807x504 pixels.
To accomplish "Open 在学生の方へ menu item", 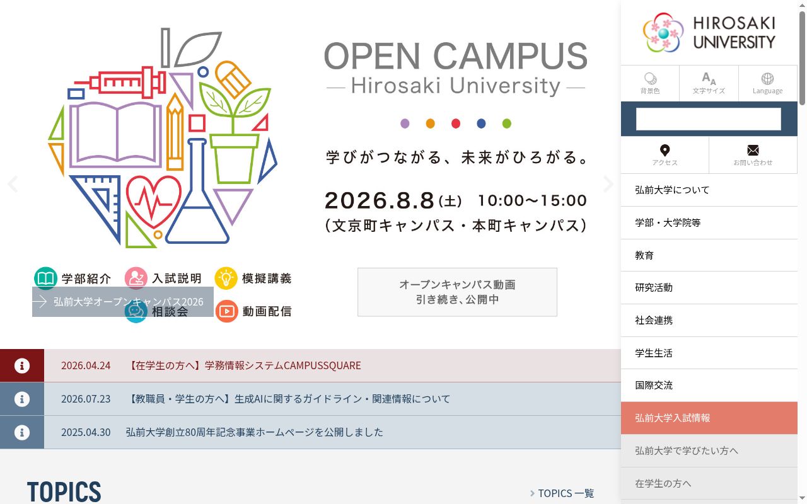I will (x=709, y=483).
